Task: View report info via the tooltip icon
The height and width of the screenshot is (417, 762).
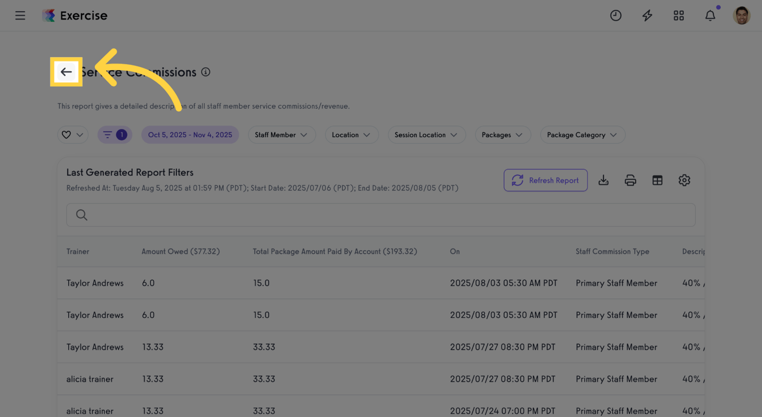Action: point(205,72)
